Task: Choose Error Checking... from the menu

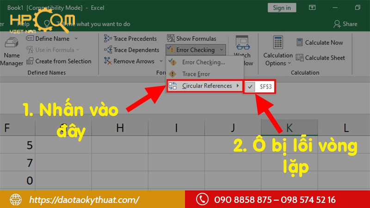Action: click(x=203, y=62)
